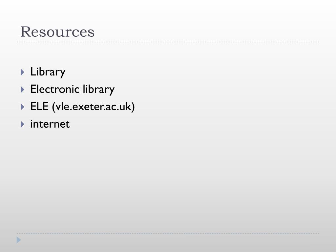Select the Electronic library bullet text
Screen dimensions: 336x252
point(73,89)
